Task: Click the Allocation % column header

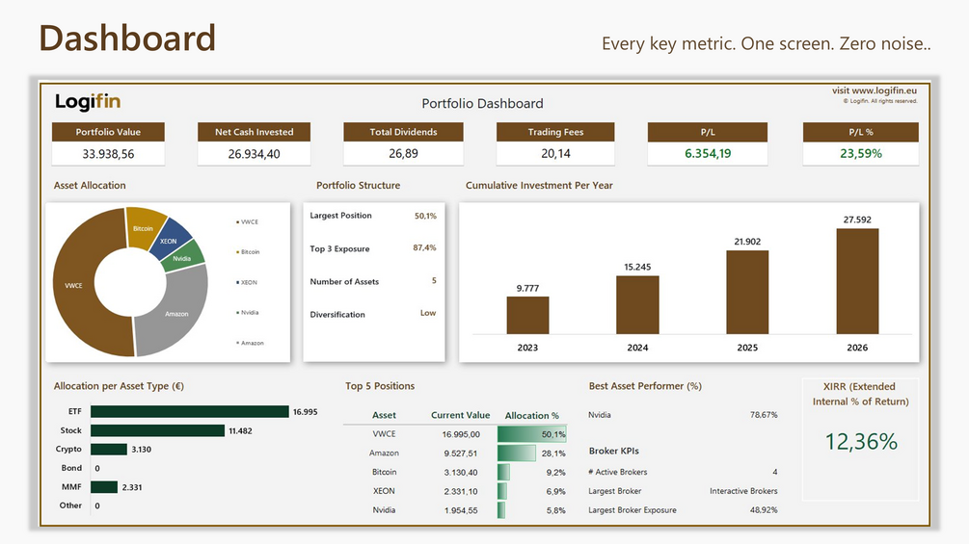Action: [x=531, y=415]
